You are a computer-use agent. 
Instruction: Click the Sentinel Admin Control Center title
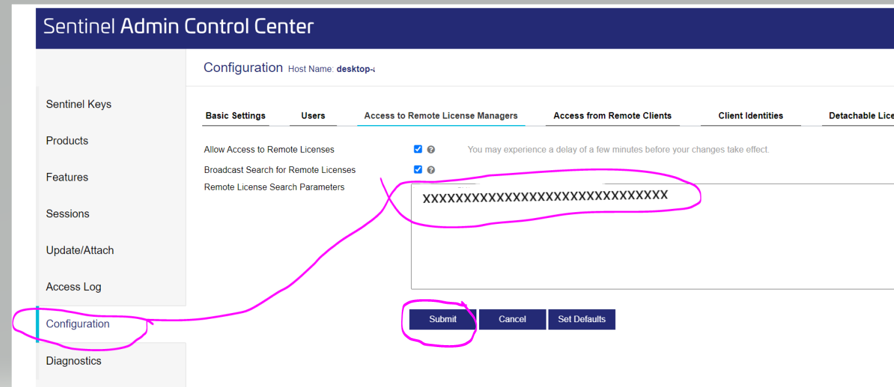point(179,26)
